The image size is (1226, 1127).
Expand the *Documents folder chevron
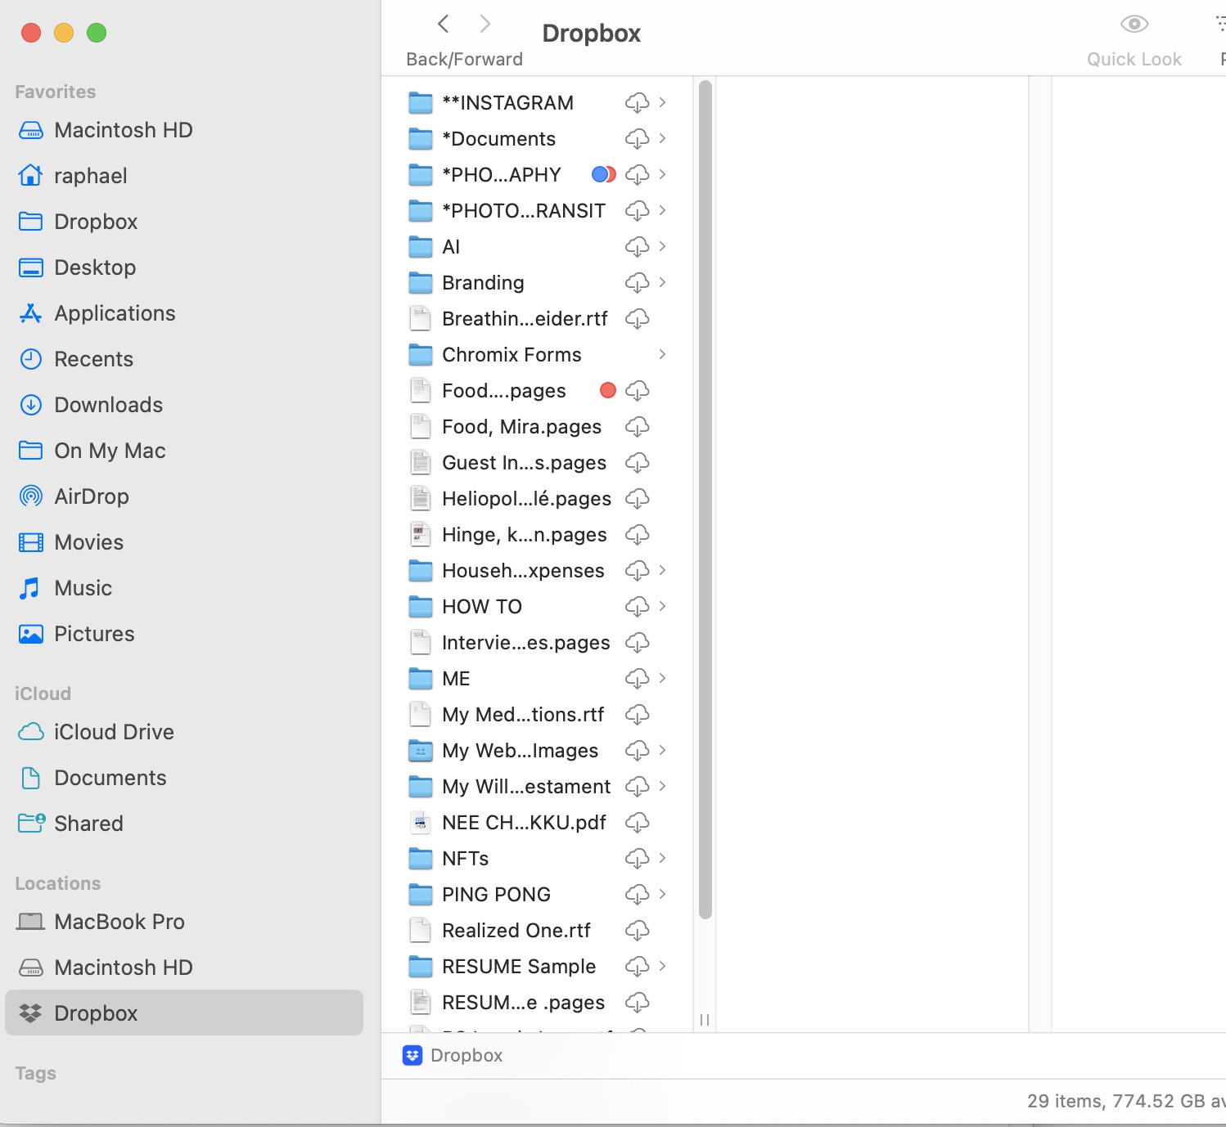pyautogui.click(x=662, y=138)
